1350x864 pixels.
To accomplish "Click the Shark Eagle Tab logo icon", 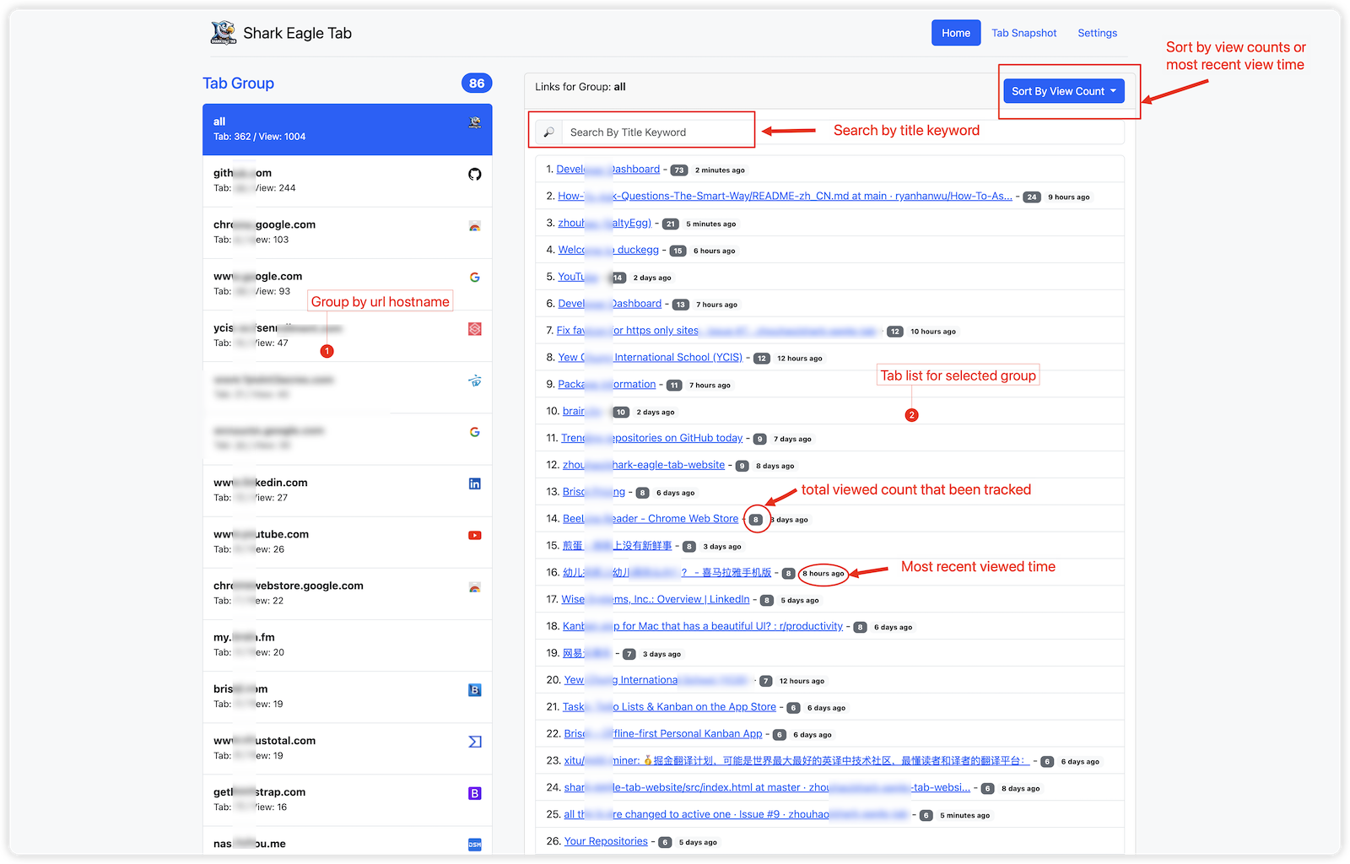I will click(223, 33).
